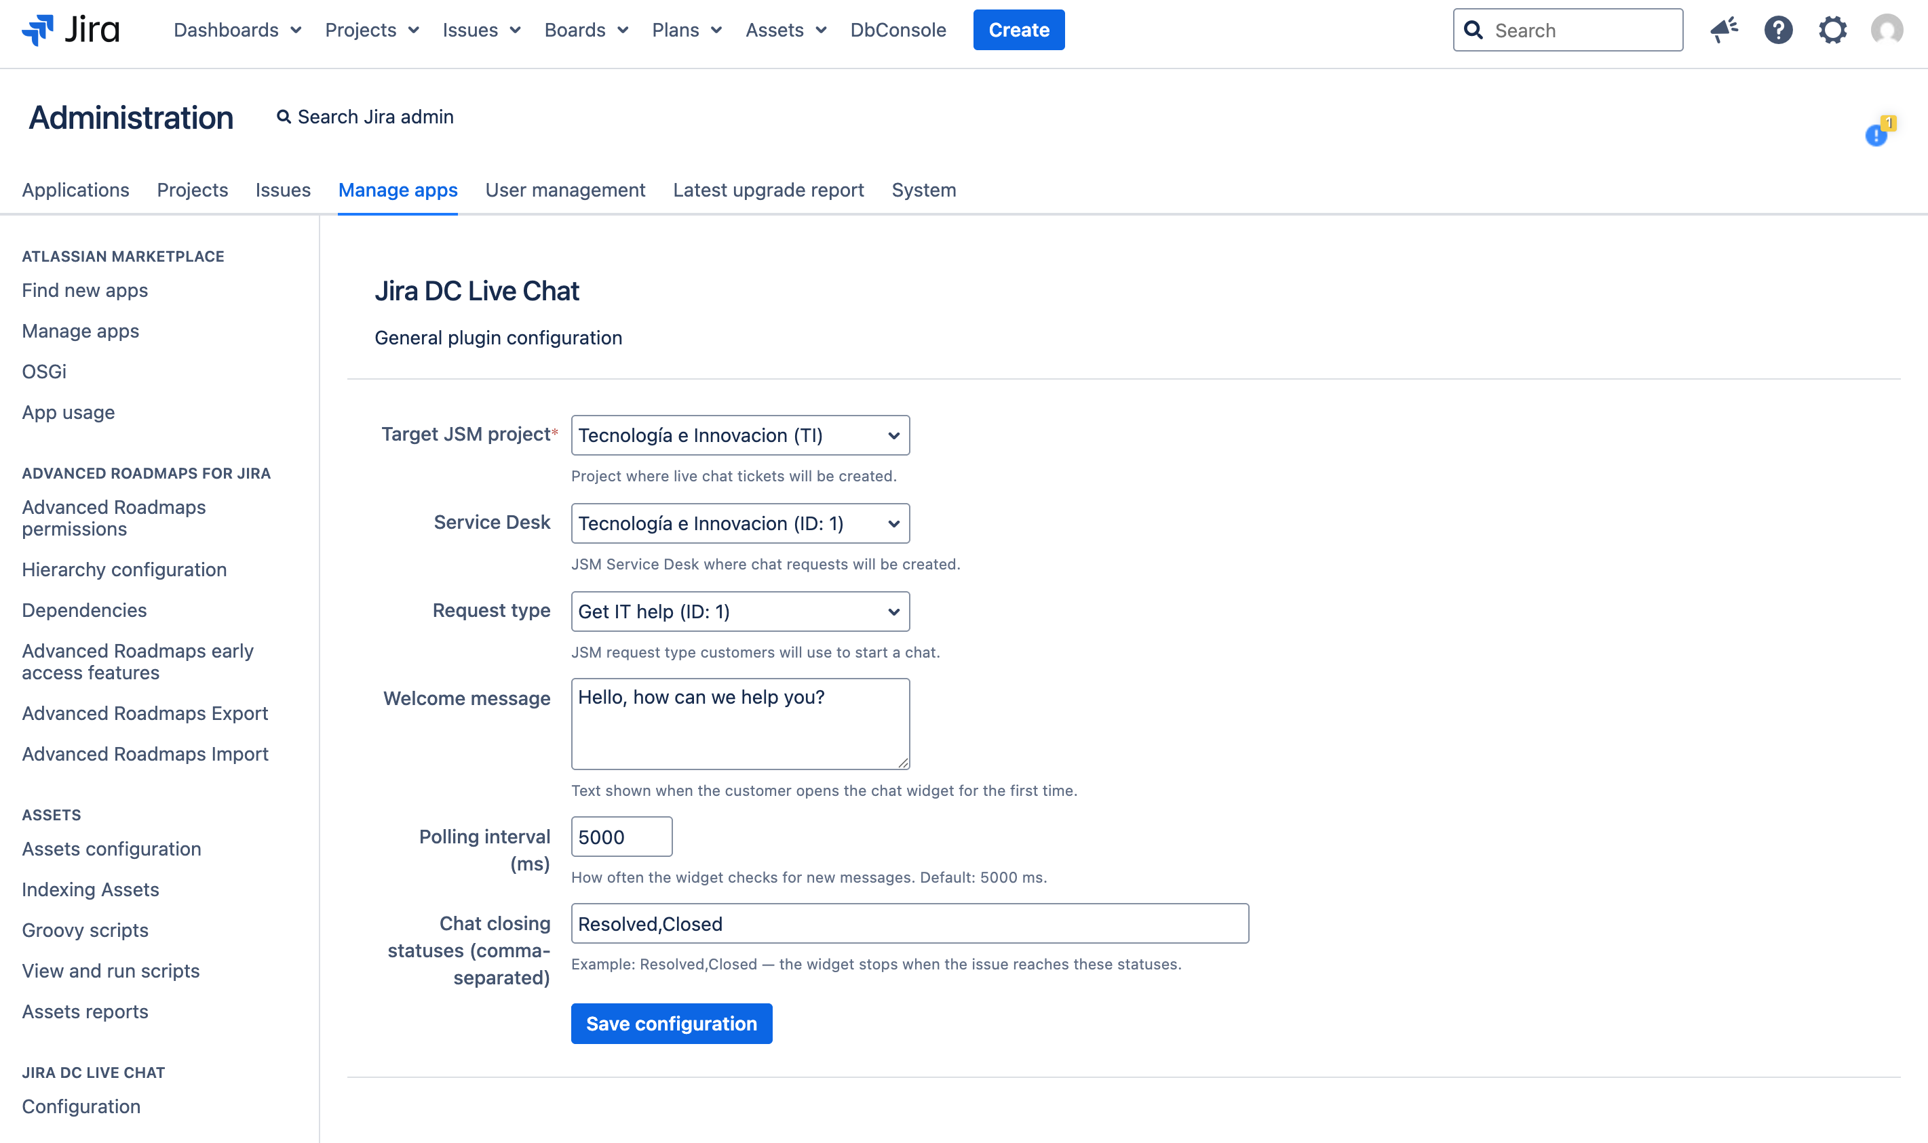Click the magnifier in the top Search box

click(1473, 30)
